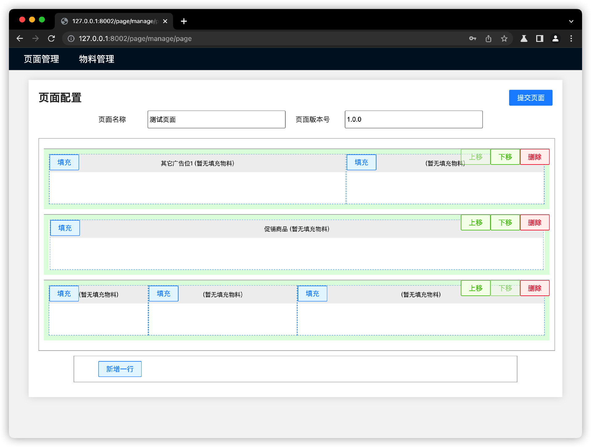Viewport: 591px width, 447px height.
Task: Click 填充 for 其它广告位1 slot
Action: [64, 162]
